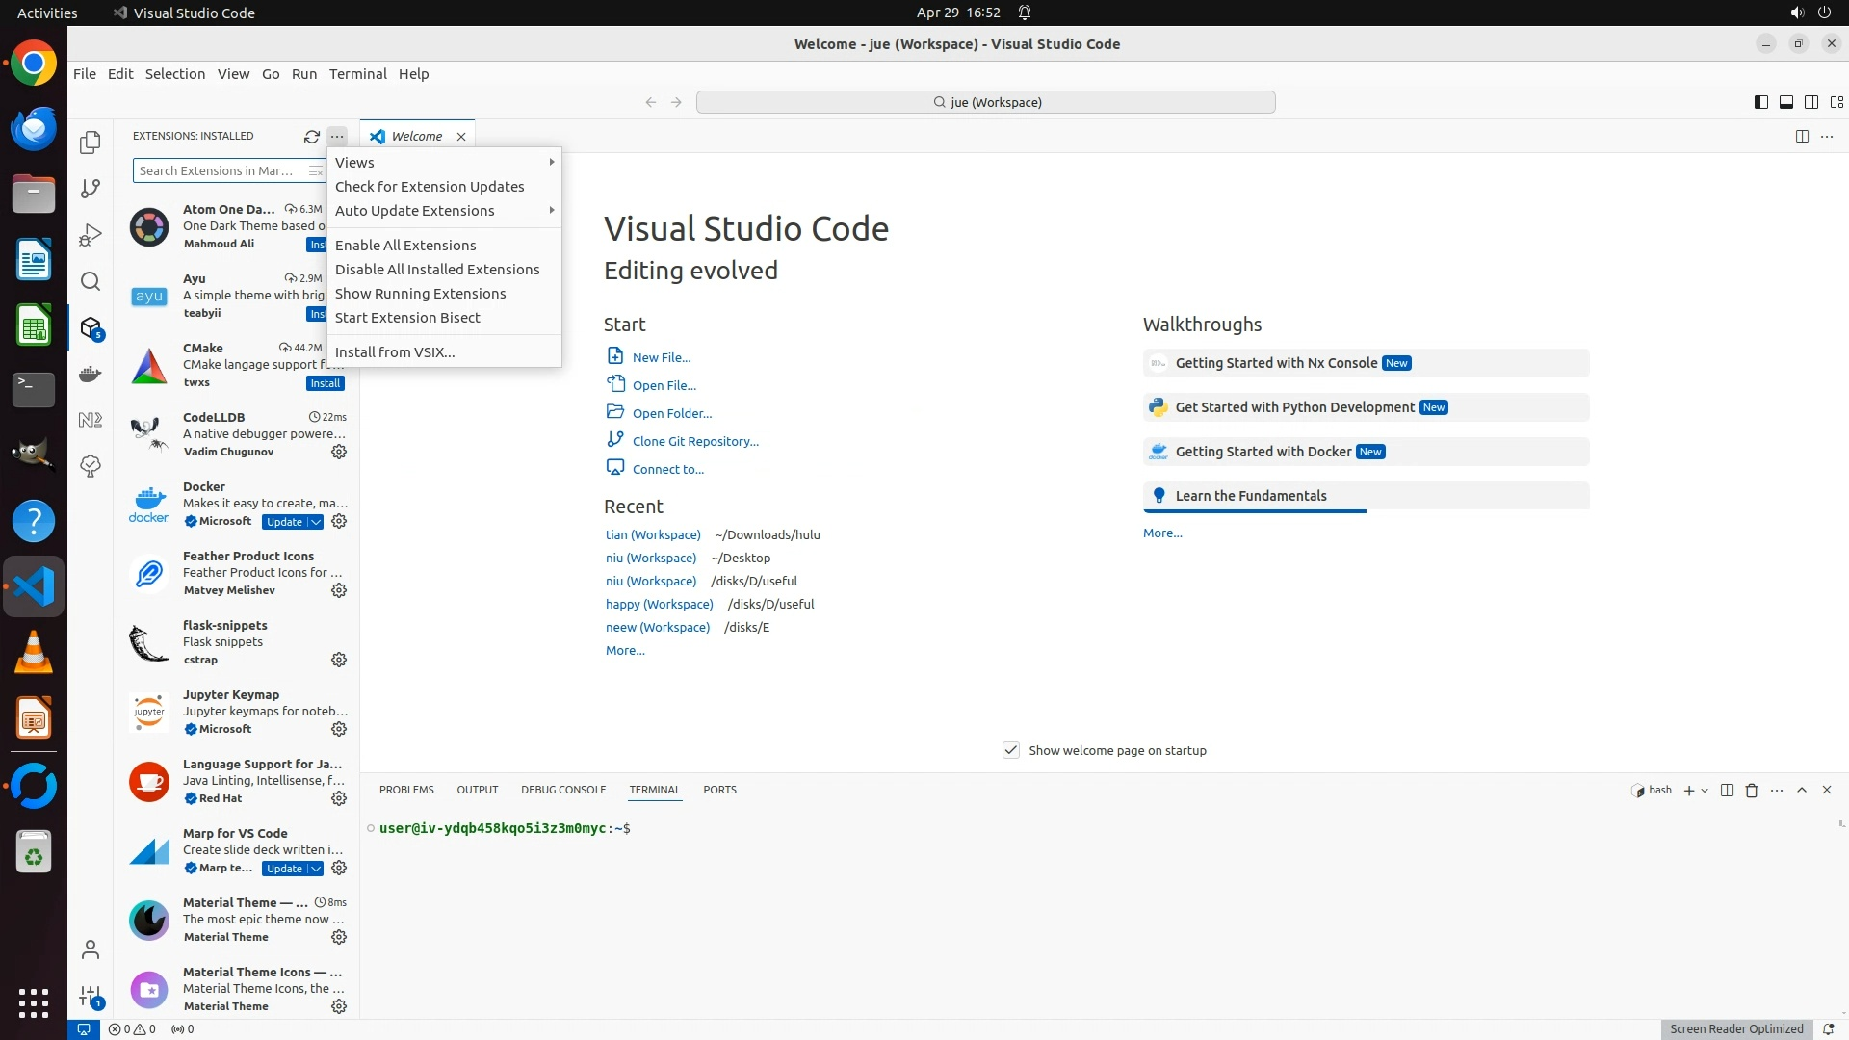Select Disable All Installed Extensions
The width and height of the screenshot is (1849, 1040).
tap(437, 270)
